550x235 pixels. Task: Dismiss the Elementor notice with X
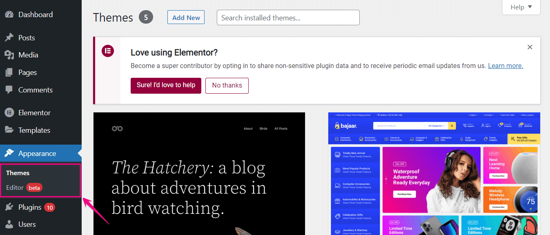(530, 47)
